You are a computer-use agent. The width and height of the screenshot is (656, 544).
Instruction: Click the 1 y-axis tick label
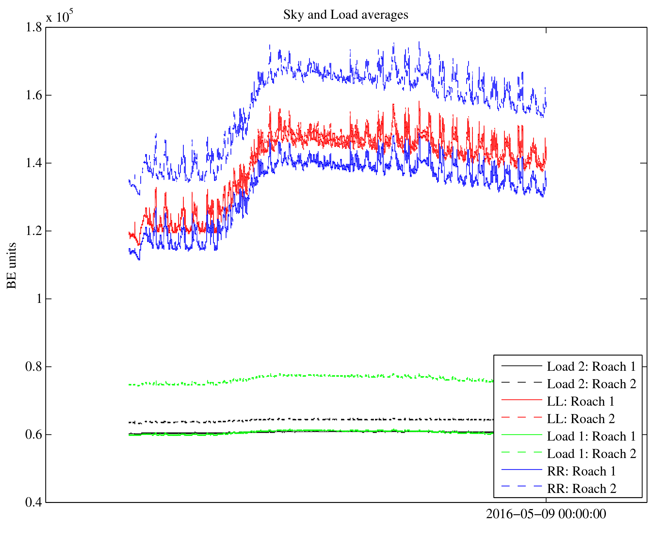point(39,299)
